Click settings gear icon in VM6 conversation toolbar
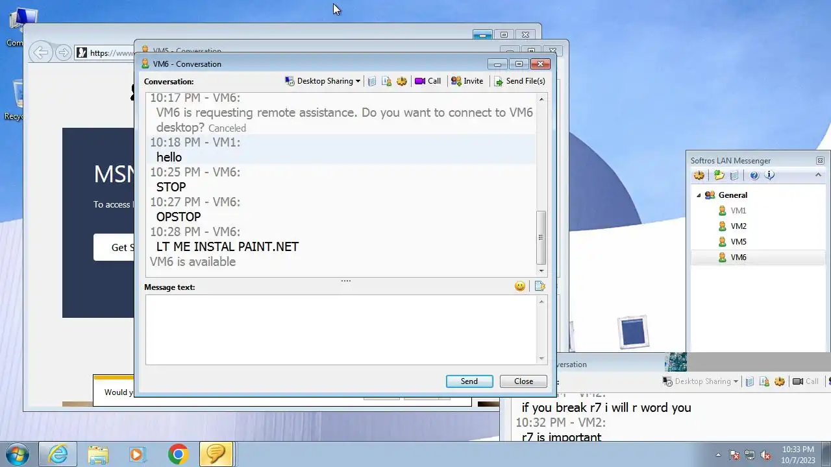 [402, 81]
